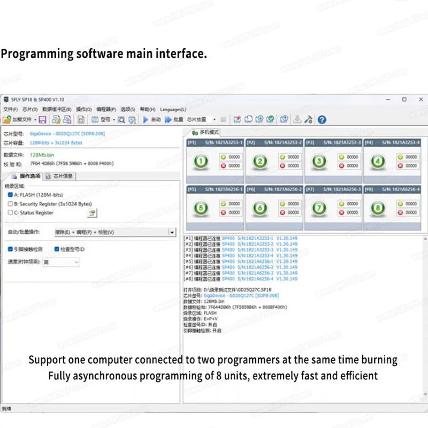Click the read chip up-arrow icon

284,119
